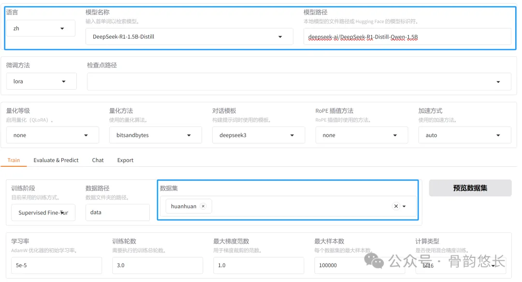Open the 量化等级 none dropdown
Screen dimensions: 522x282
[53, 135]
